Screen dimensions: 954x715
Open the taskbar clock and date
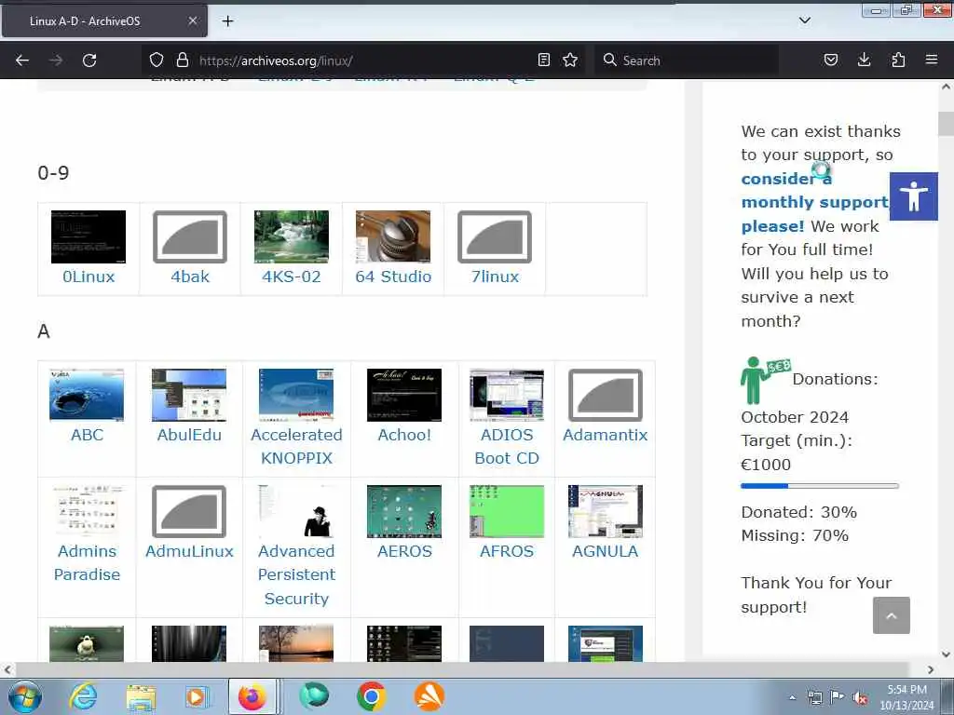click(x=906, y=697)
